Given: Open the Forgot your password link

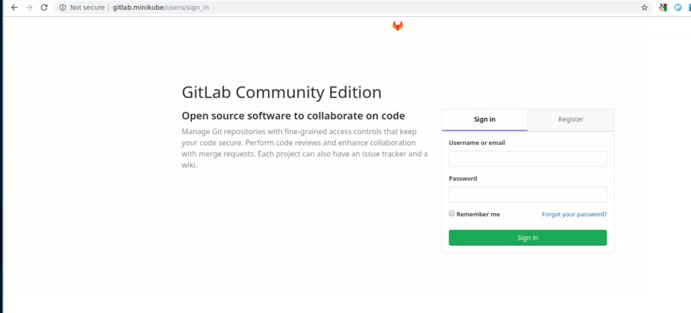Looking at the screenshot, I should (x=574, y=214).
